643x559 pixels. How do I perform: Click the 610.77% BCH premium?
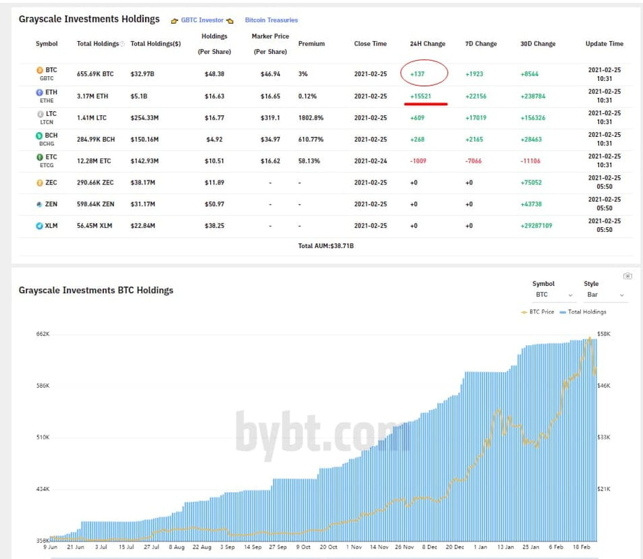311,140
